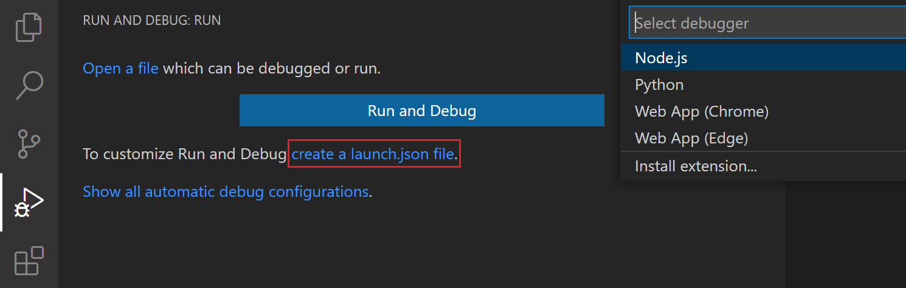This screenshot has height=288, width=906.
Task: Open the Explorer view in activity bar
Action: (29, 27)
